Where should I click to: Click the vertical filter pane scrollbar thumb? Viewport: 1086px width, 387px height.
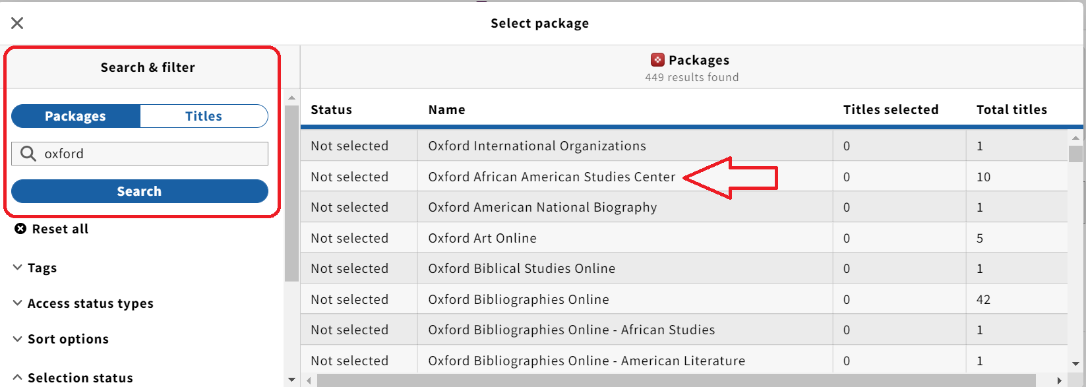291,193
